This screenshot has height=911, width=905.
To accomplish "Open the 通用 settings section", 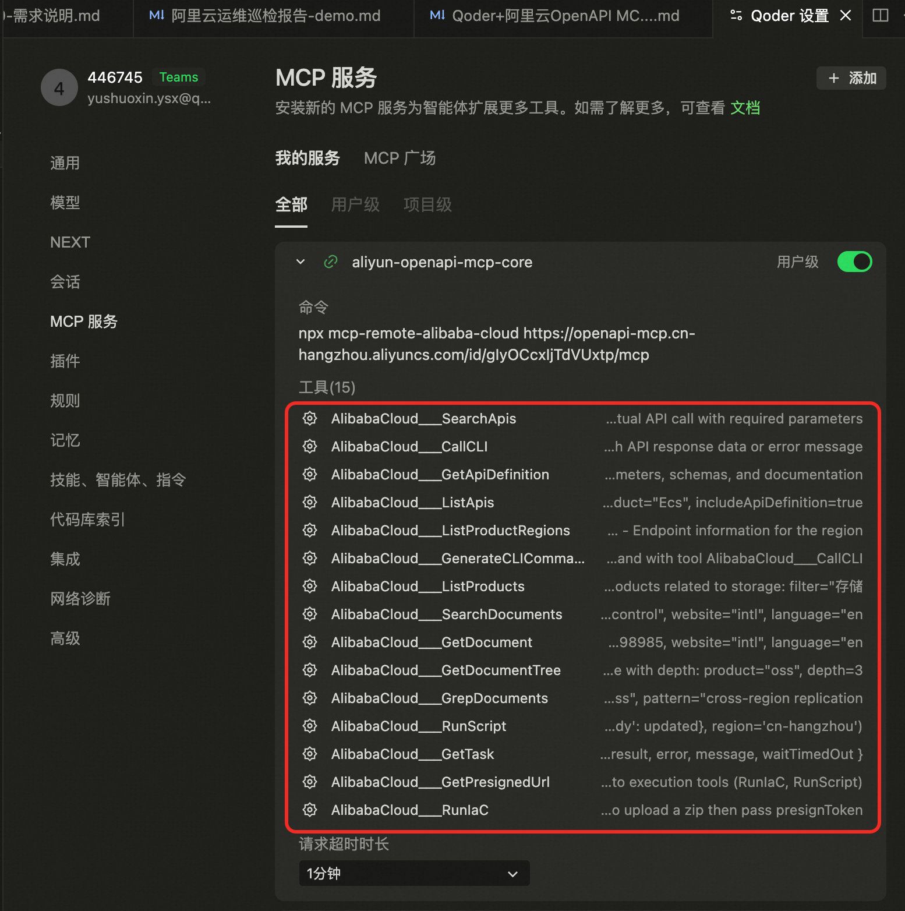I will (x=65, y=163).
